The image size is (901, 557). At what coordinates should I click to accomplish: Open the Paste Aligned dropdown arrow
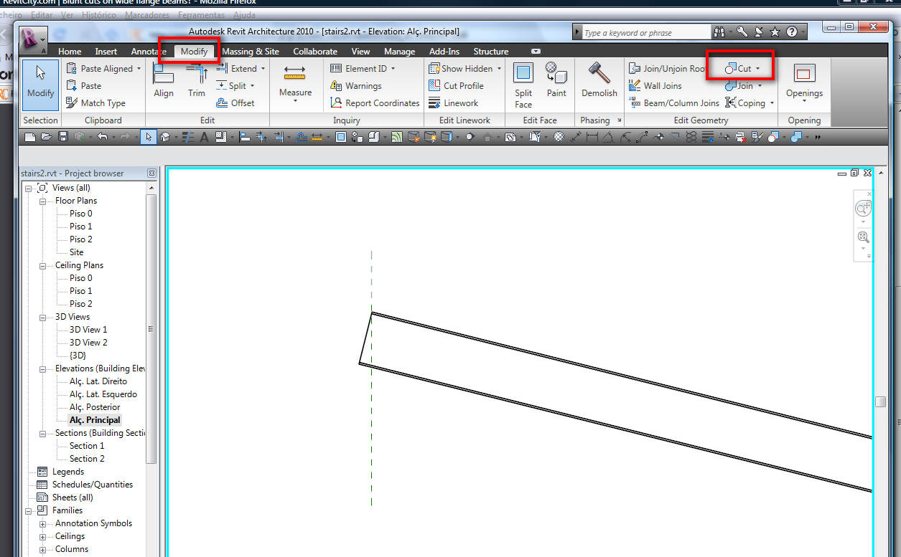[x=139, y=69]
